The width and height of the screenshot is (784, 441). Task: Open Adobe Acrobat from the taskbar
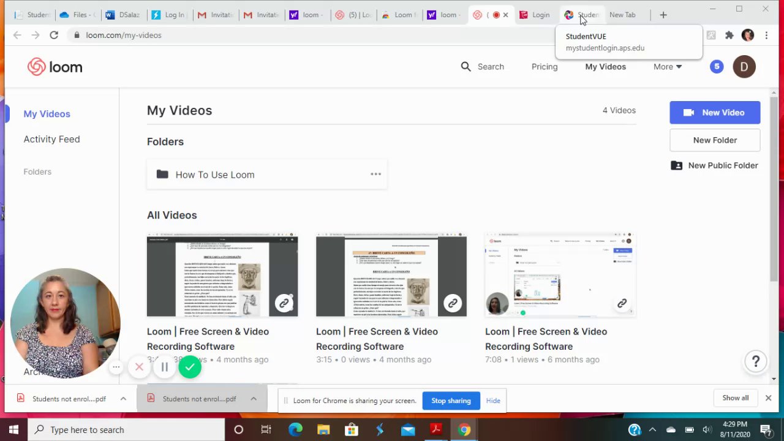click(x=436, y=429)
